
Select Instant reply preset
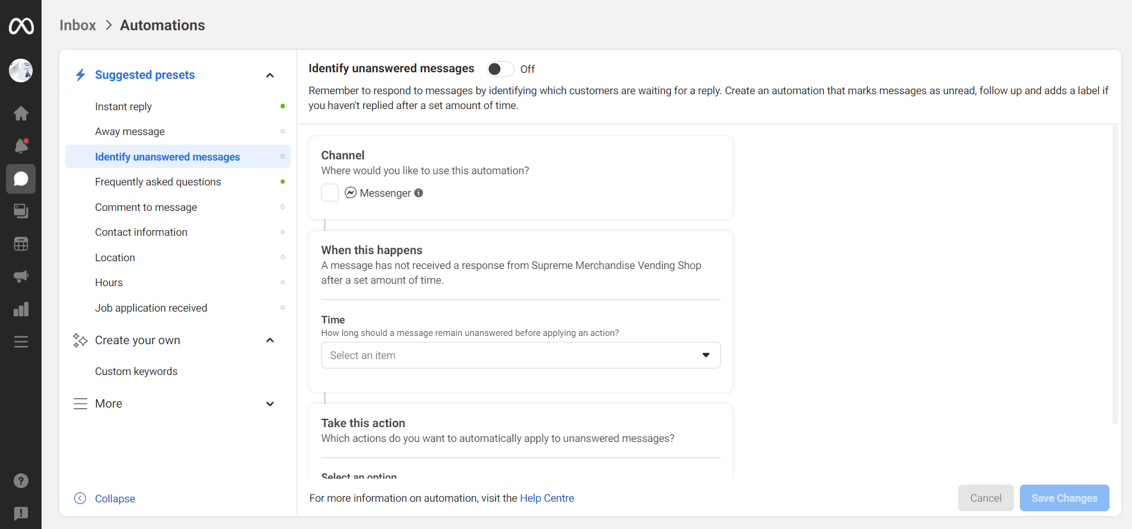pyautogui.click(x=178, y=106)
